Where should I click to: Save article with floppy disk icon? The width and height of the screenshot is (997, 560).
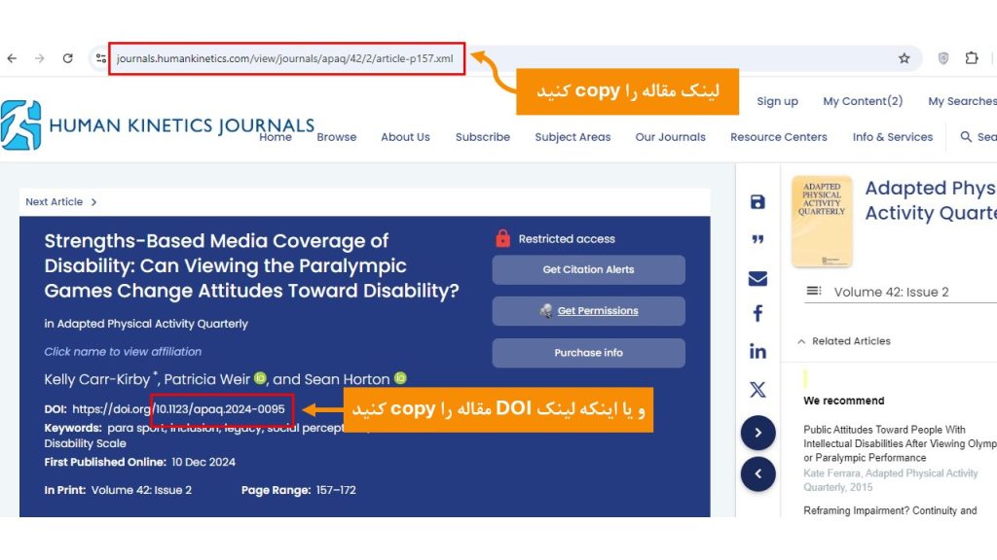pyautogui.click(x=757, y=202)
